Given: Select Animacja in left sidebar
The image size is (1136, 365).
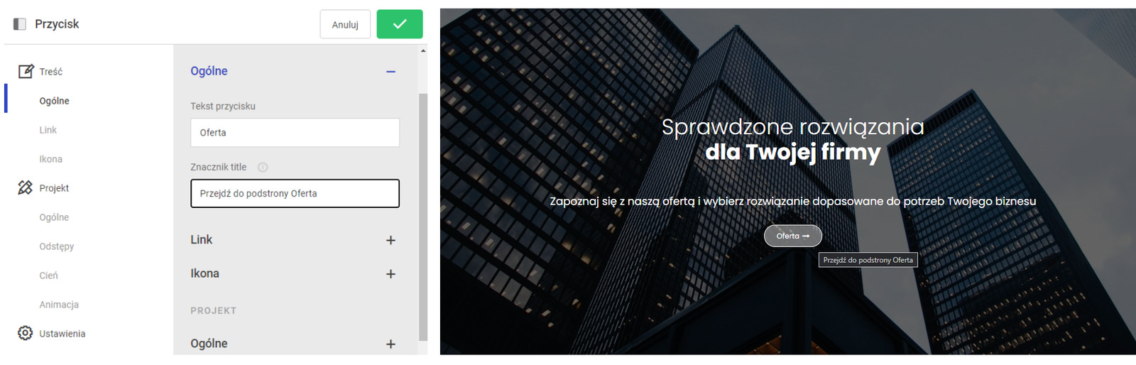Looking at the screenshot, I should point(59,305).
